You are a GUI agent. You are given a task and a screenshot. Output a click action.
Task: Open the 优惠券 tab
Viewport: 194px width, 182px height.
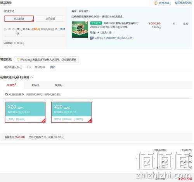coord(11,85)
